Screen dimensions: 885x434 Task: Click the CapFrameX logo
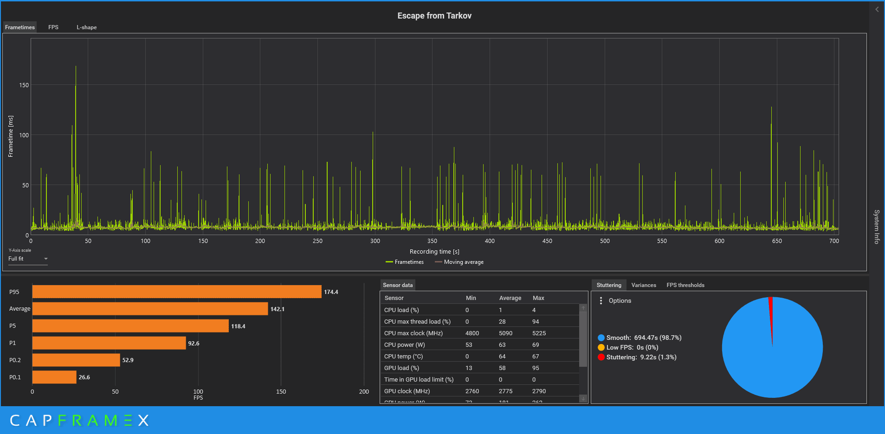(79, 421)
